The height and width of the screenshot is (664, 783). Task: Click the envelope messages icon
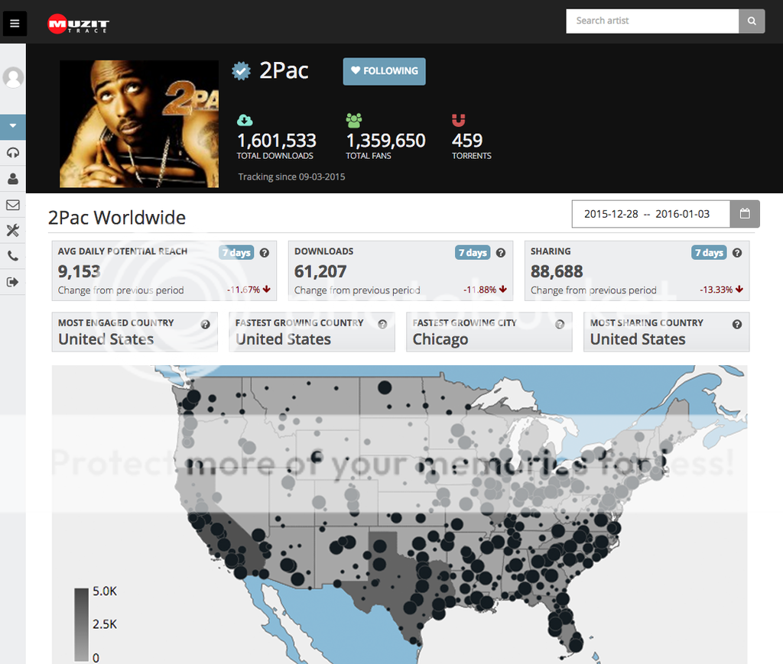click(13, 205)
